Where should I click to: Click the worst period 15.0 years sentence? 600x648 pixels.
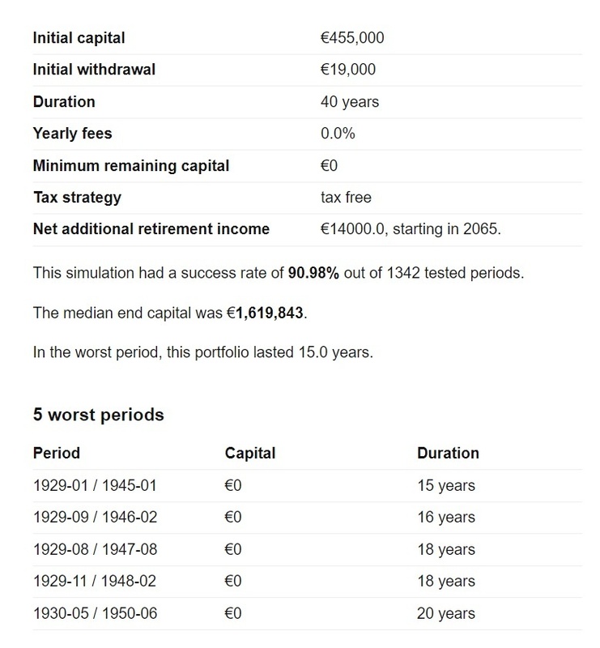point(202,353)
